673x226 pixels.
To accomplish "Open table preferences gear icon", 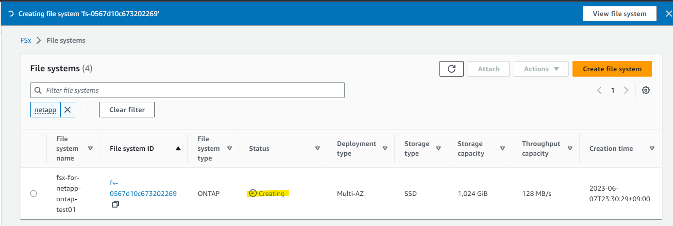I will 646,90.
